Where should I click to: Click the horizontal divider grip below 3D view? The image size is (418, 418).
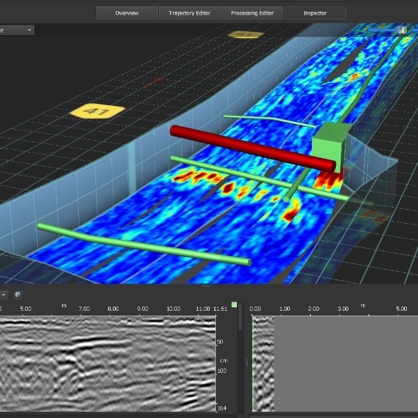(x=206, y=286)
